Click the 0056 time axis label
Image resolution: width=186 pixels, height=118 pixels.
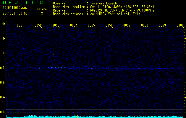109,25
